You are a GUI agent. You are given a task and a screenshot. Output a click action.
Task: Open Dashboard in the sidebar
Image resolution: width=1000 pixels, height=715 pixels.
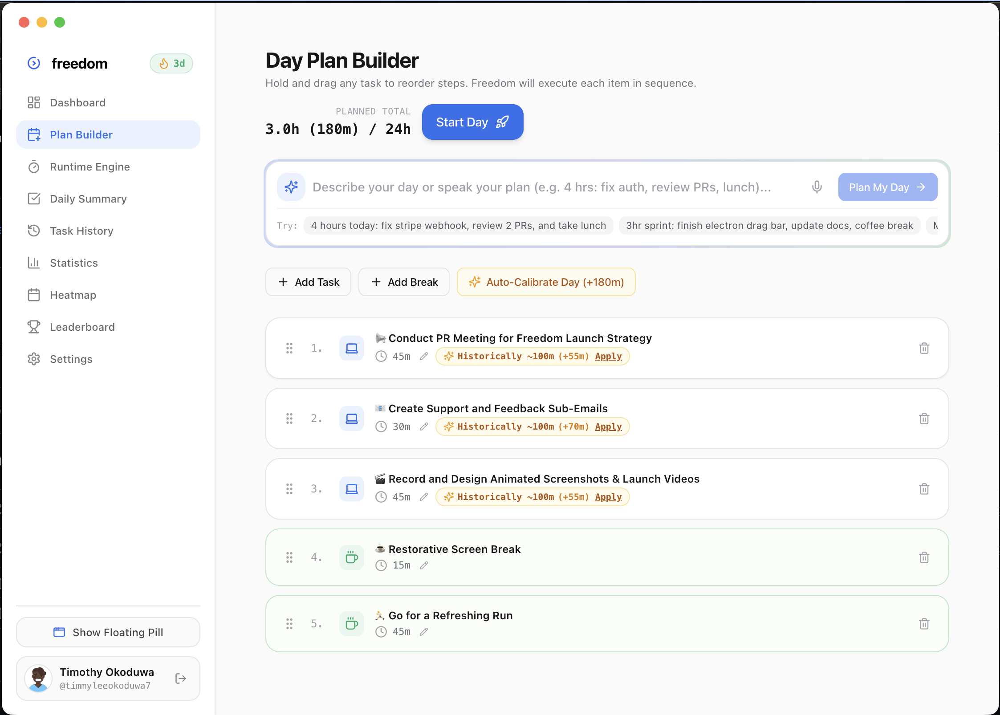coord(108,102)
